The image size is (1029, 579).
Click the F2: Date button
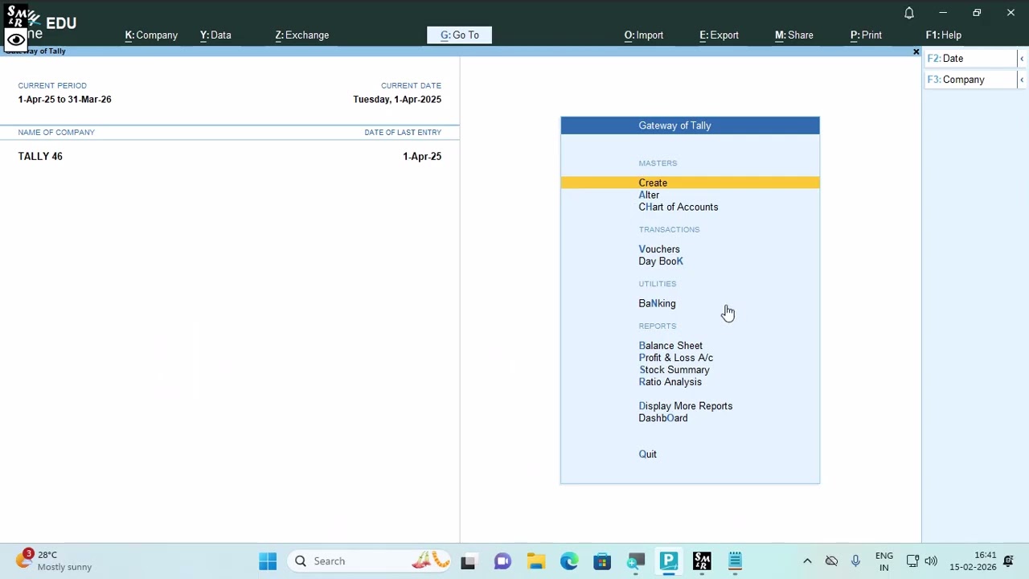click(x=971, y=59)
